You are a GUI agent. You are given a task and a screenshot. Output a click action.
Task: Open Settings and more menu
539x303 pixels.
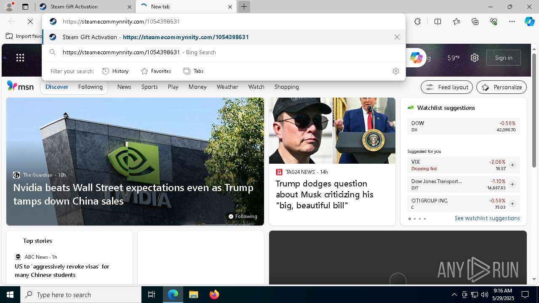[512, 21]
